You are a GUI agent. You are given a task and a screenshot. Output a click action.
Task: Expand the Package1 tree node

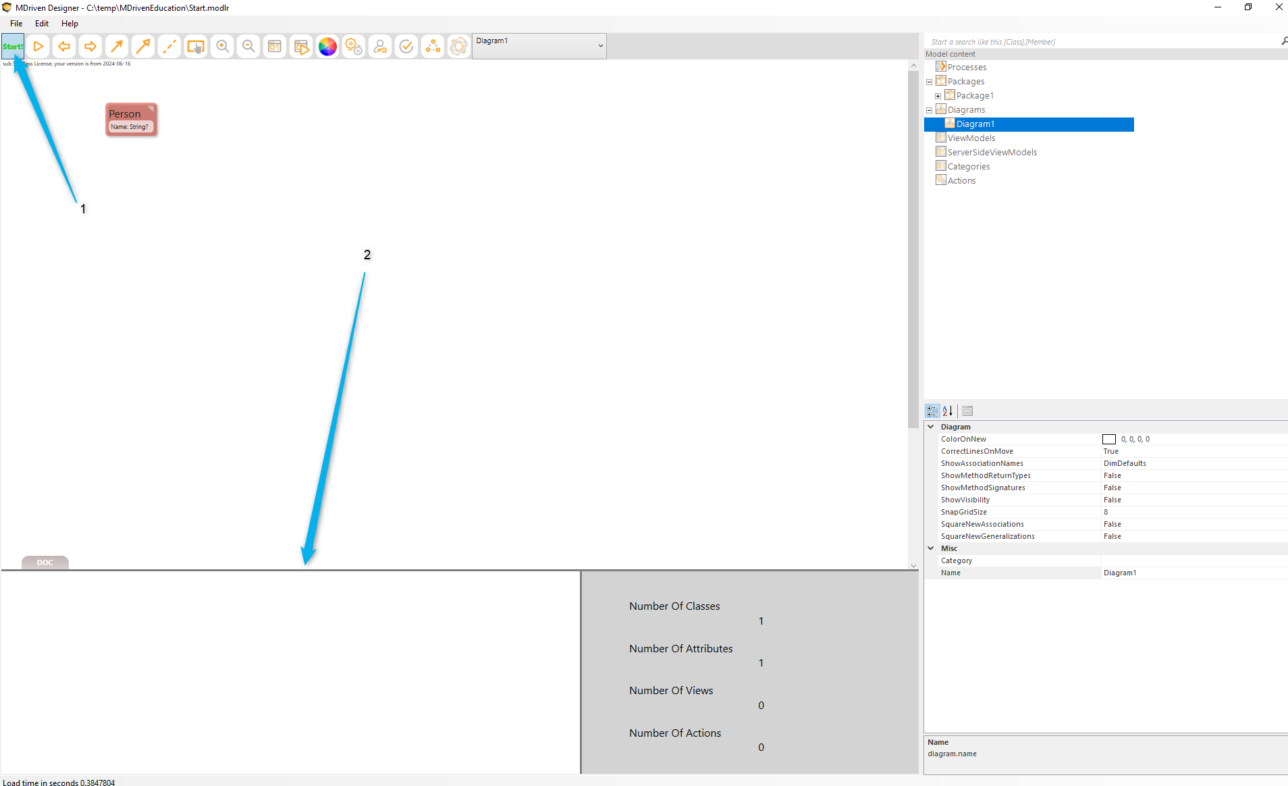click(938, 96)
